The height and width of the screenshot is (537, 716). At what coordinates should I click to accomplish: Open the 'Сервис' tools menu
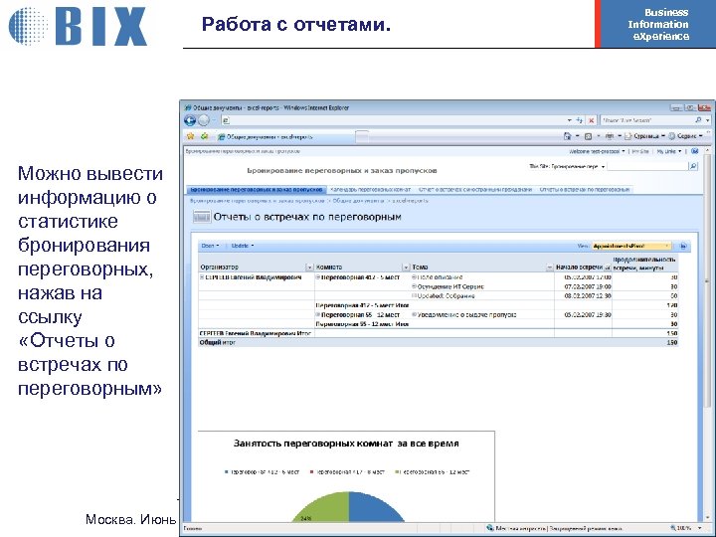pos(686,136)
